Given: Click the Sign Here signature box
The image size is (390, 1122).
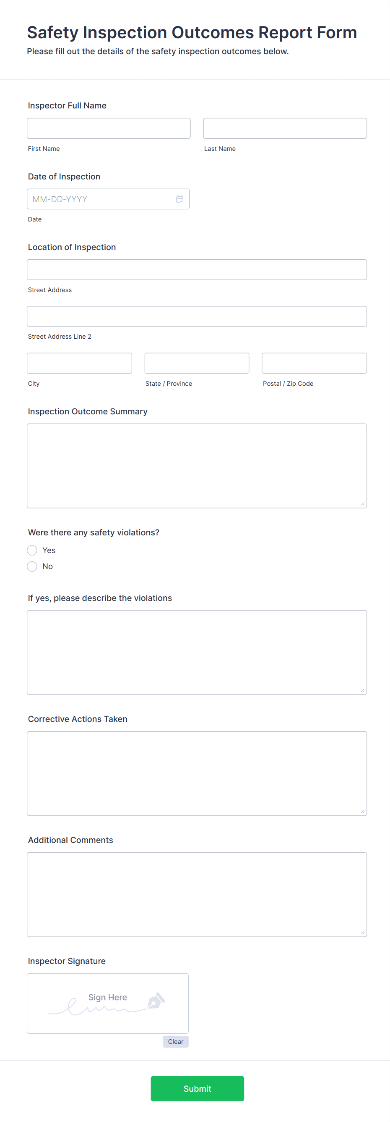Looking at the screenshot, I should coord(107,1003).
